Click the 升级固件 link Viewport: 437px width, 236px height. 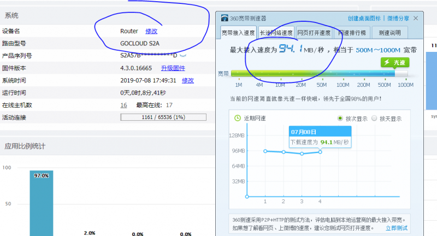tap(173, 68)
